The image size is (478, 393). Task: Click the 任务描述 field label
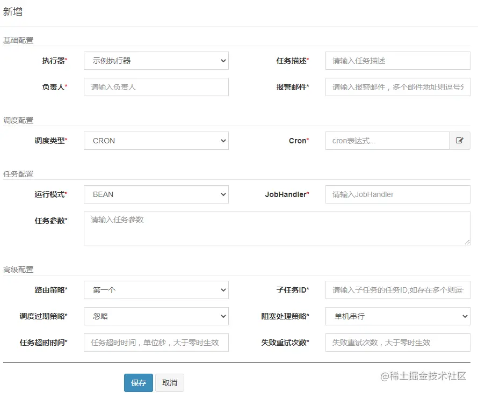[x=293, y=61]
